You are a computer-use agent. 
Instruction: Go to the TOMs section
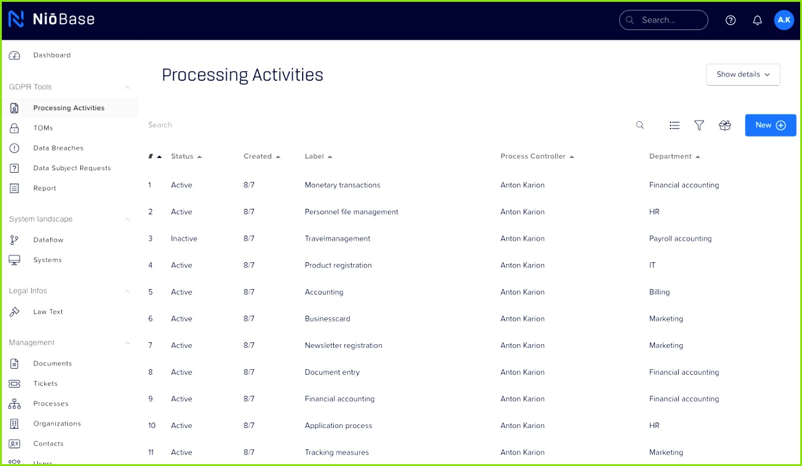click(x=43, y=127)
